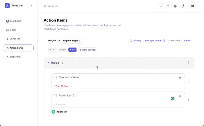Open three-dot menu for Action item 2
This screenshot has height=126, width=204.
(188, 99)
